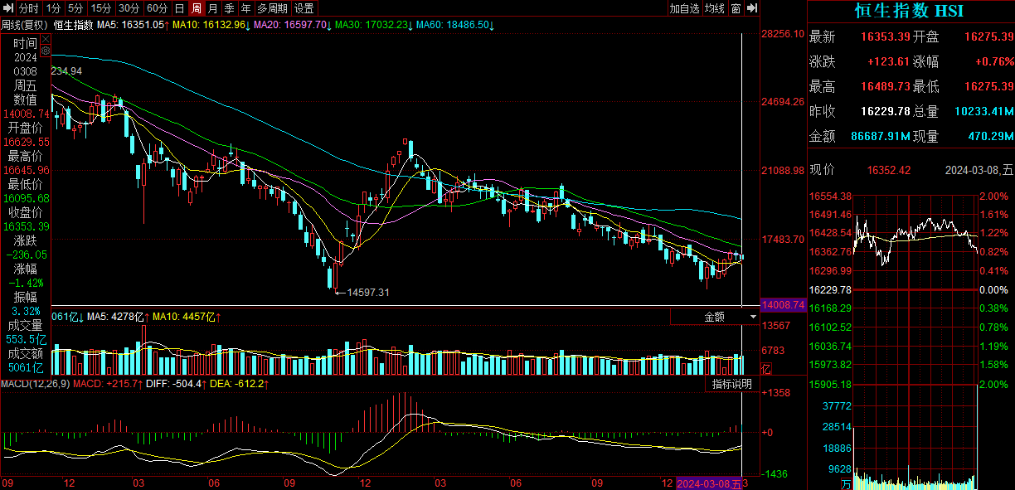Select the 5分 five-minute period tab
Viewport: 1015px width, 490px height.
[x=75, y=8]
